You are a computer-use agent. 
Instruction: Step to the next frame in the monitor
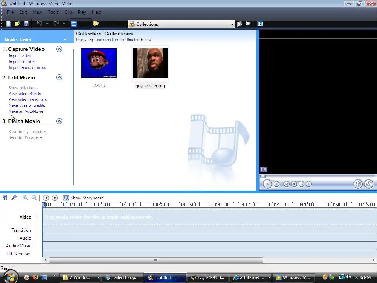point(301,184)
